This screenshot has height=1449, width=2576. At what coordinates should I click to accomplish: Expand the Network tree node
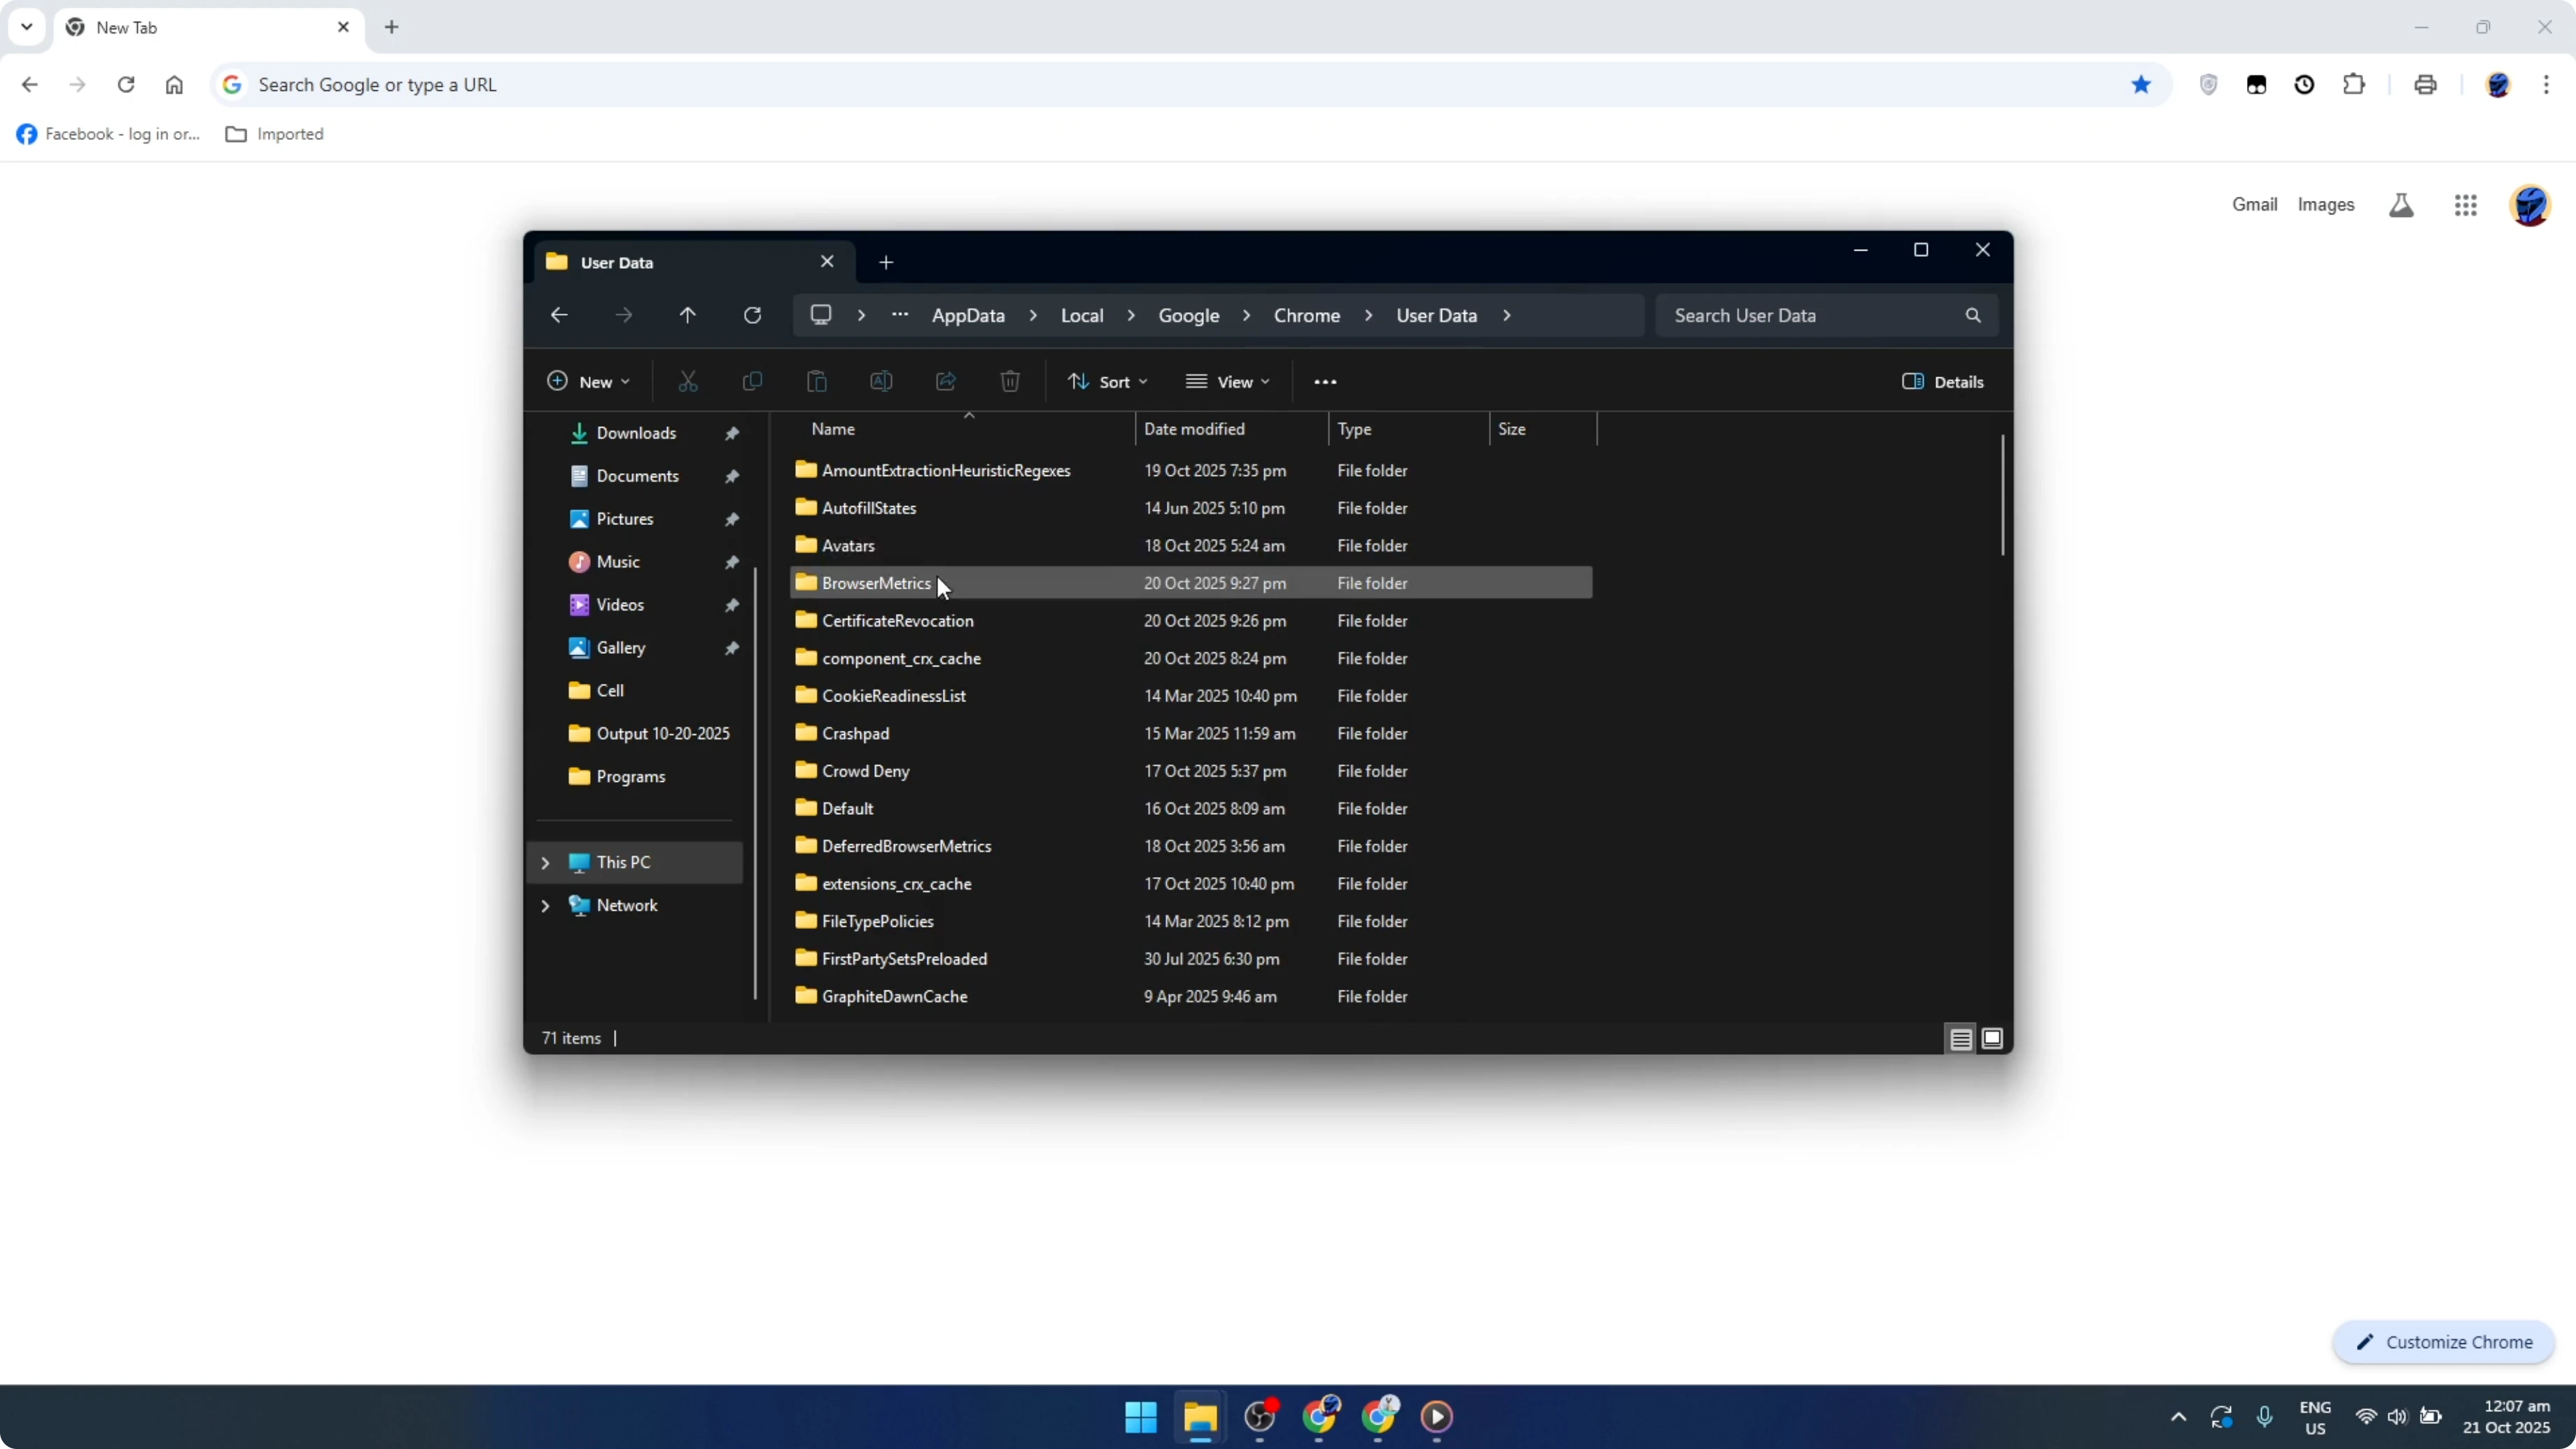[x=545, y=906]
